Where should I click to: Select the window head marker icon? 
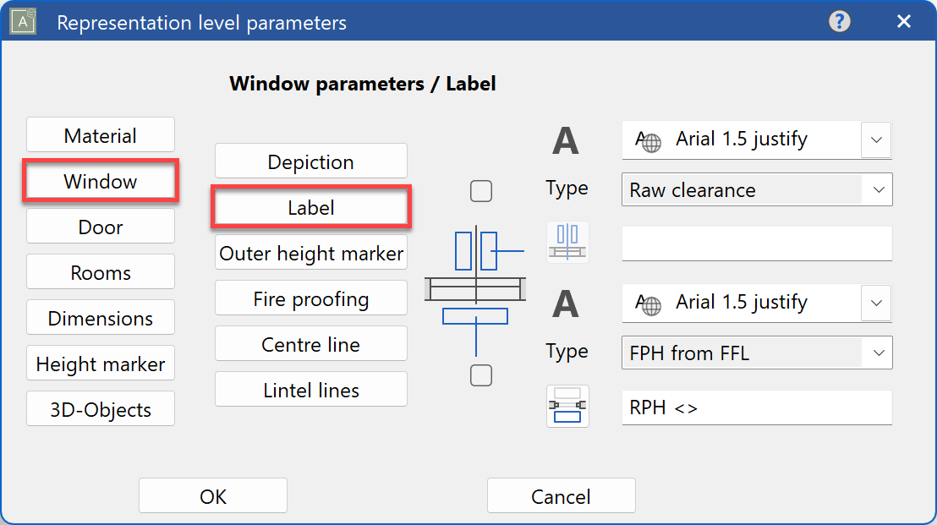pyautogui.click(x=567, y=243)
